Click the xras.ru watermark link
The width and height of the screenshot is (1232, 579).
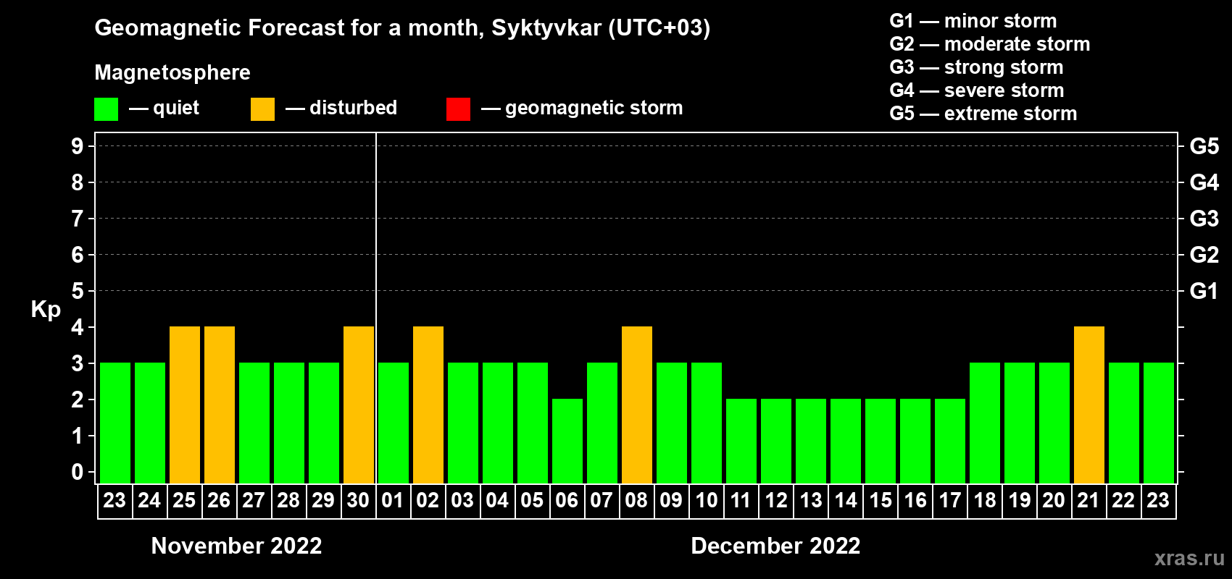pyautogui.click(x=1189, y=558)
